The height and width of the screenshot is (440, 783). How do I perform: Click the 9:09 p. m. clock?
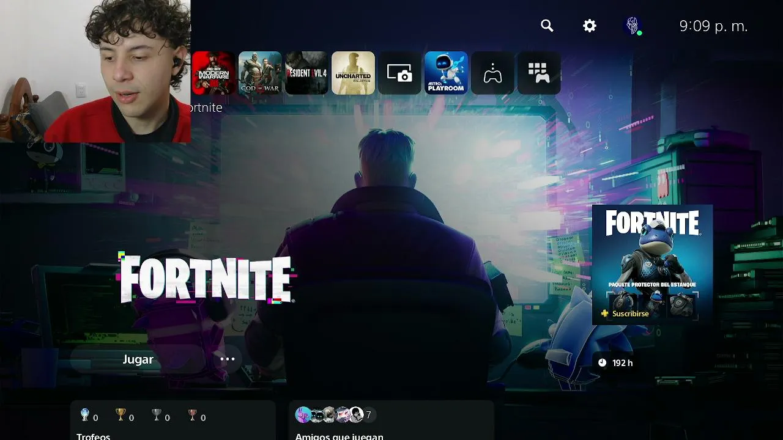[x=713, y=26]
